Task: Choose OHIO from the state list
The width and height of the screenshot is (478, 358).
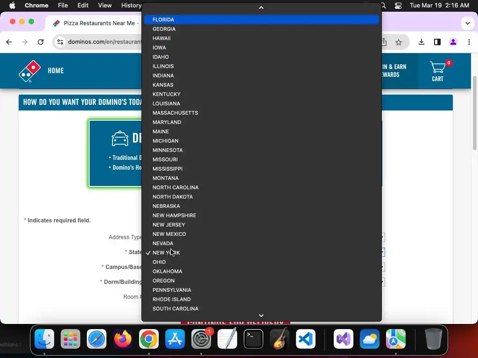Action: tap(261, 262)
